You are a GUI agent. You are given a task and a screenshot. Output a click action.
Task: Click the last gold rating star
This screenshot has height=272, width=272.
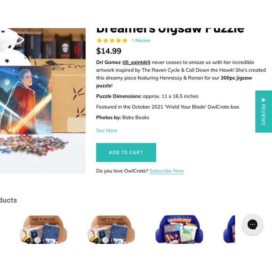pos(125,40)
